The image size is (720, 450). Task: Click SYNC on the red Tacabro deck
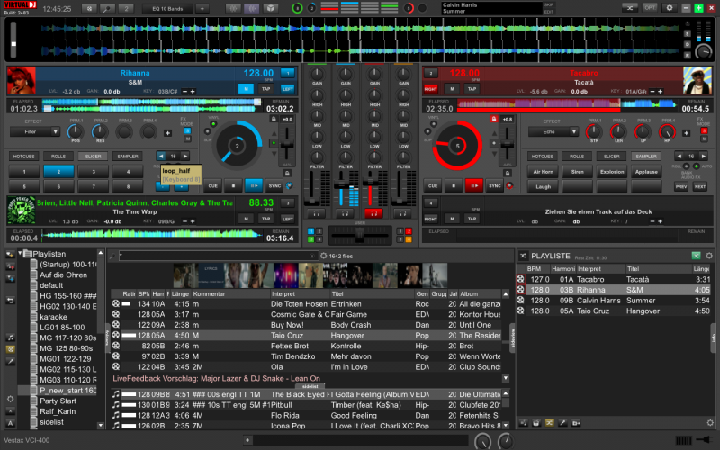tap(494, 185)
